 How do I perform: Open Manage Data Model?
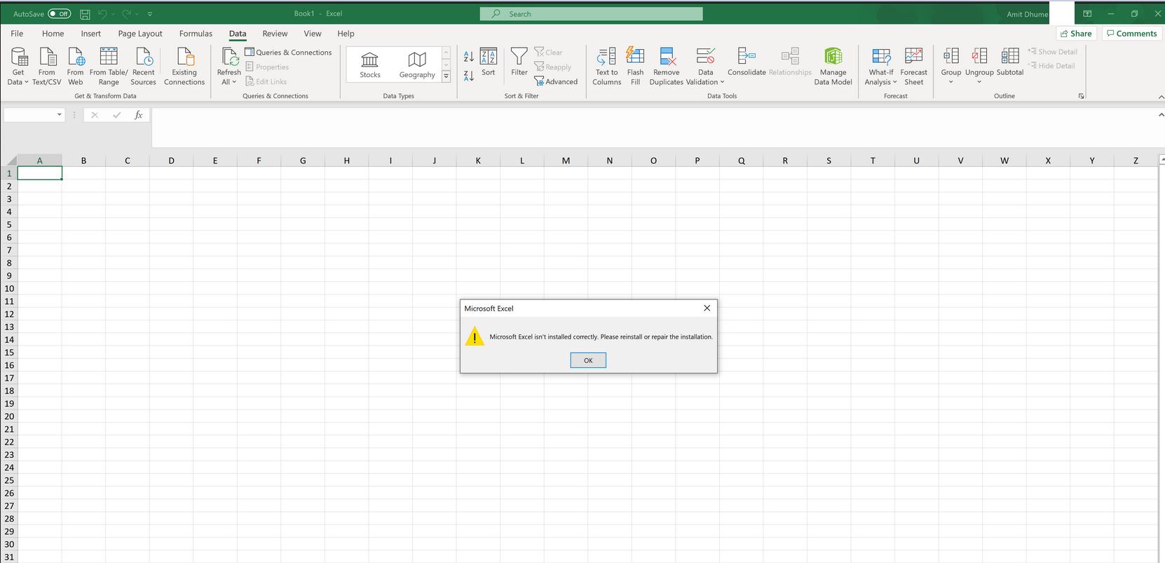833,66
